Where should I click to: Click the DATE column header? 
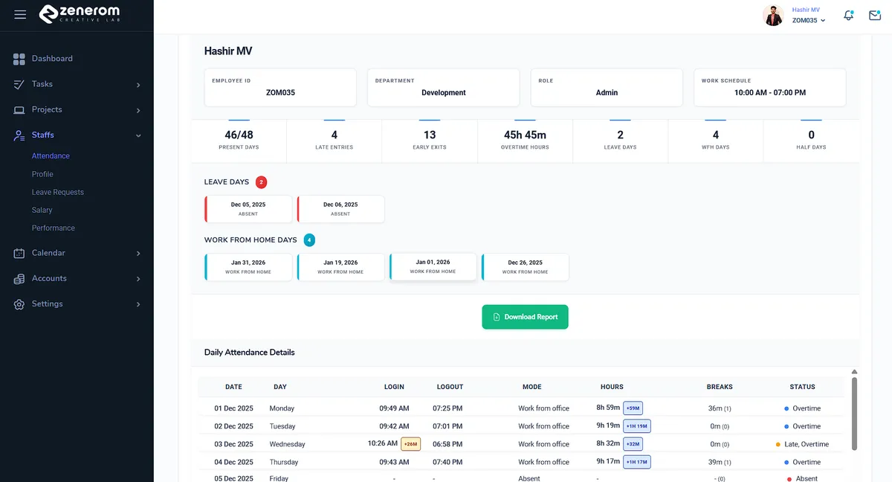(x=233, y=387)
